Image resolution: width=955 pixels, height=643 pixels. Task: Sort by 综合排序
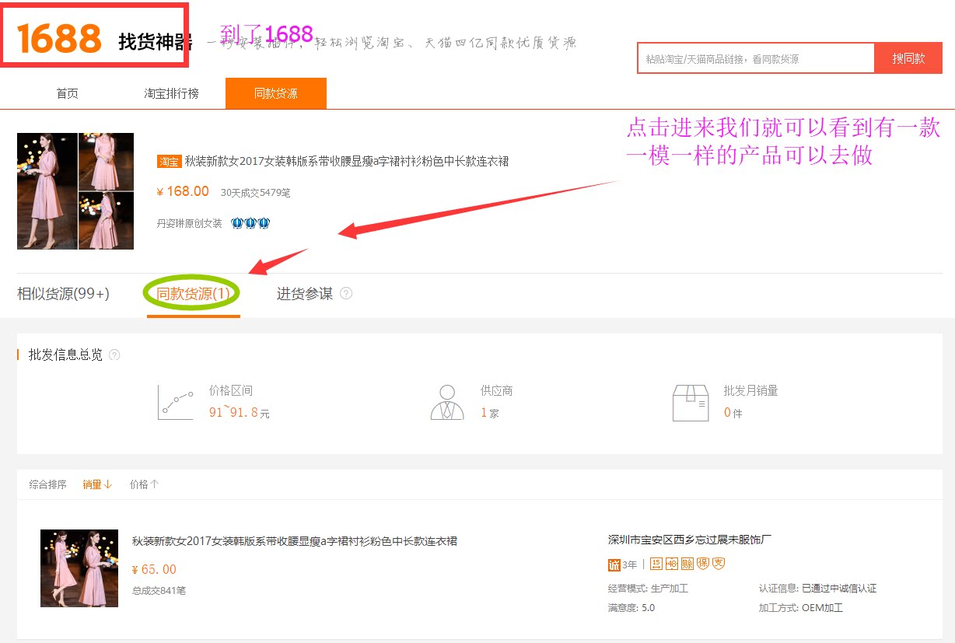tap(48, 484)
